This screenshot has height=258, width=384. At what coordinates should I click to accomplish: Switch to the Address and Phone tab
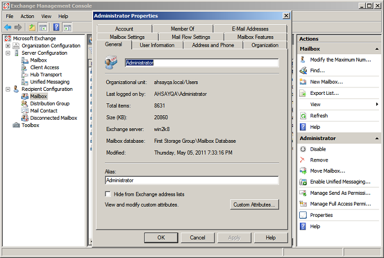(213, 45)
